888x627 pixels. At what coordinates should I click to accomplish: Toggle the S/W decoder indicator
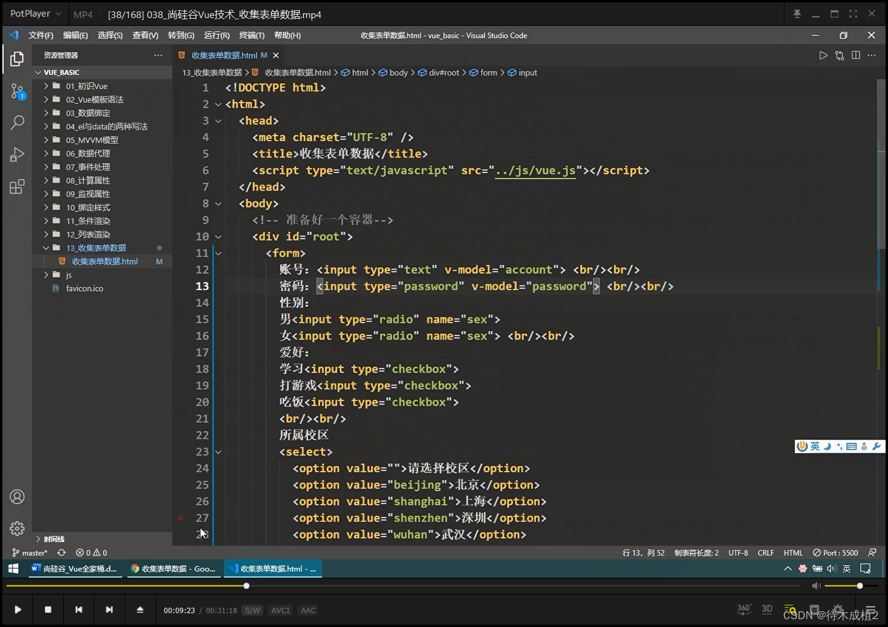[x=252, y=610]
